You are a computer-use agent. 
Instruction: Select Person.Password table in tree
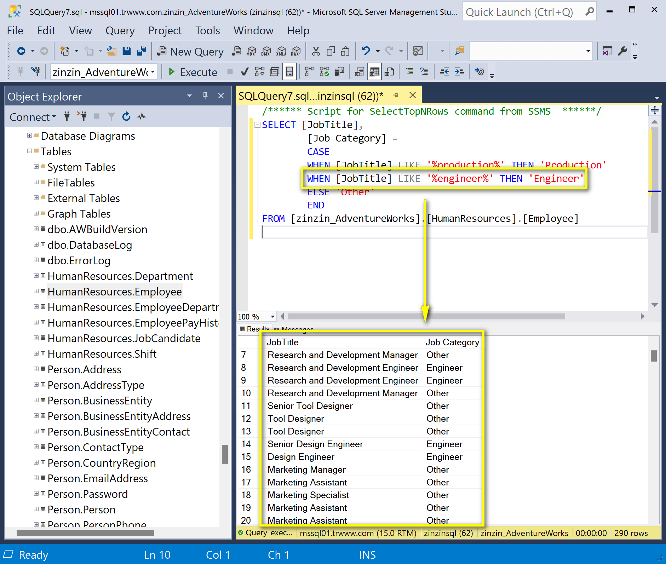[87, 494]
